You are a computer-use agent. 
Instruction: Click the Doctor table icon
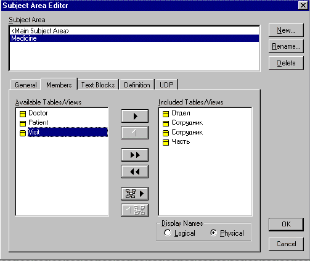pos(23,114)
